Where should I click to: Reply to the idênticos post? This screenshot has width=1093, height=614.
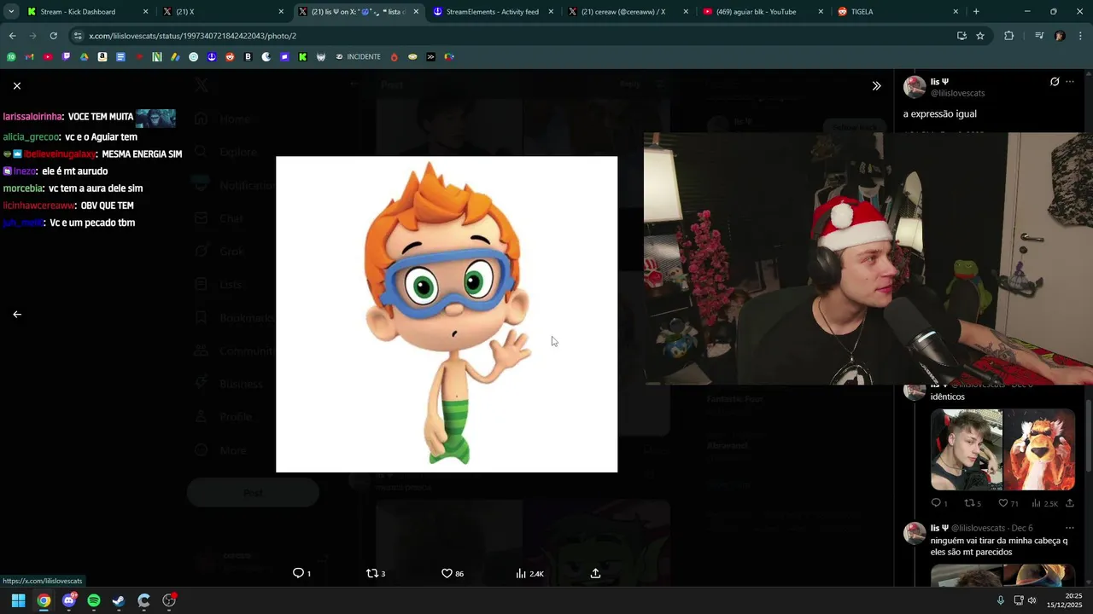(936, 503)
